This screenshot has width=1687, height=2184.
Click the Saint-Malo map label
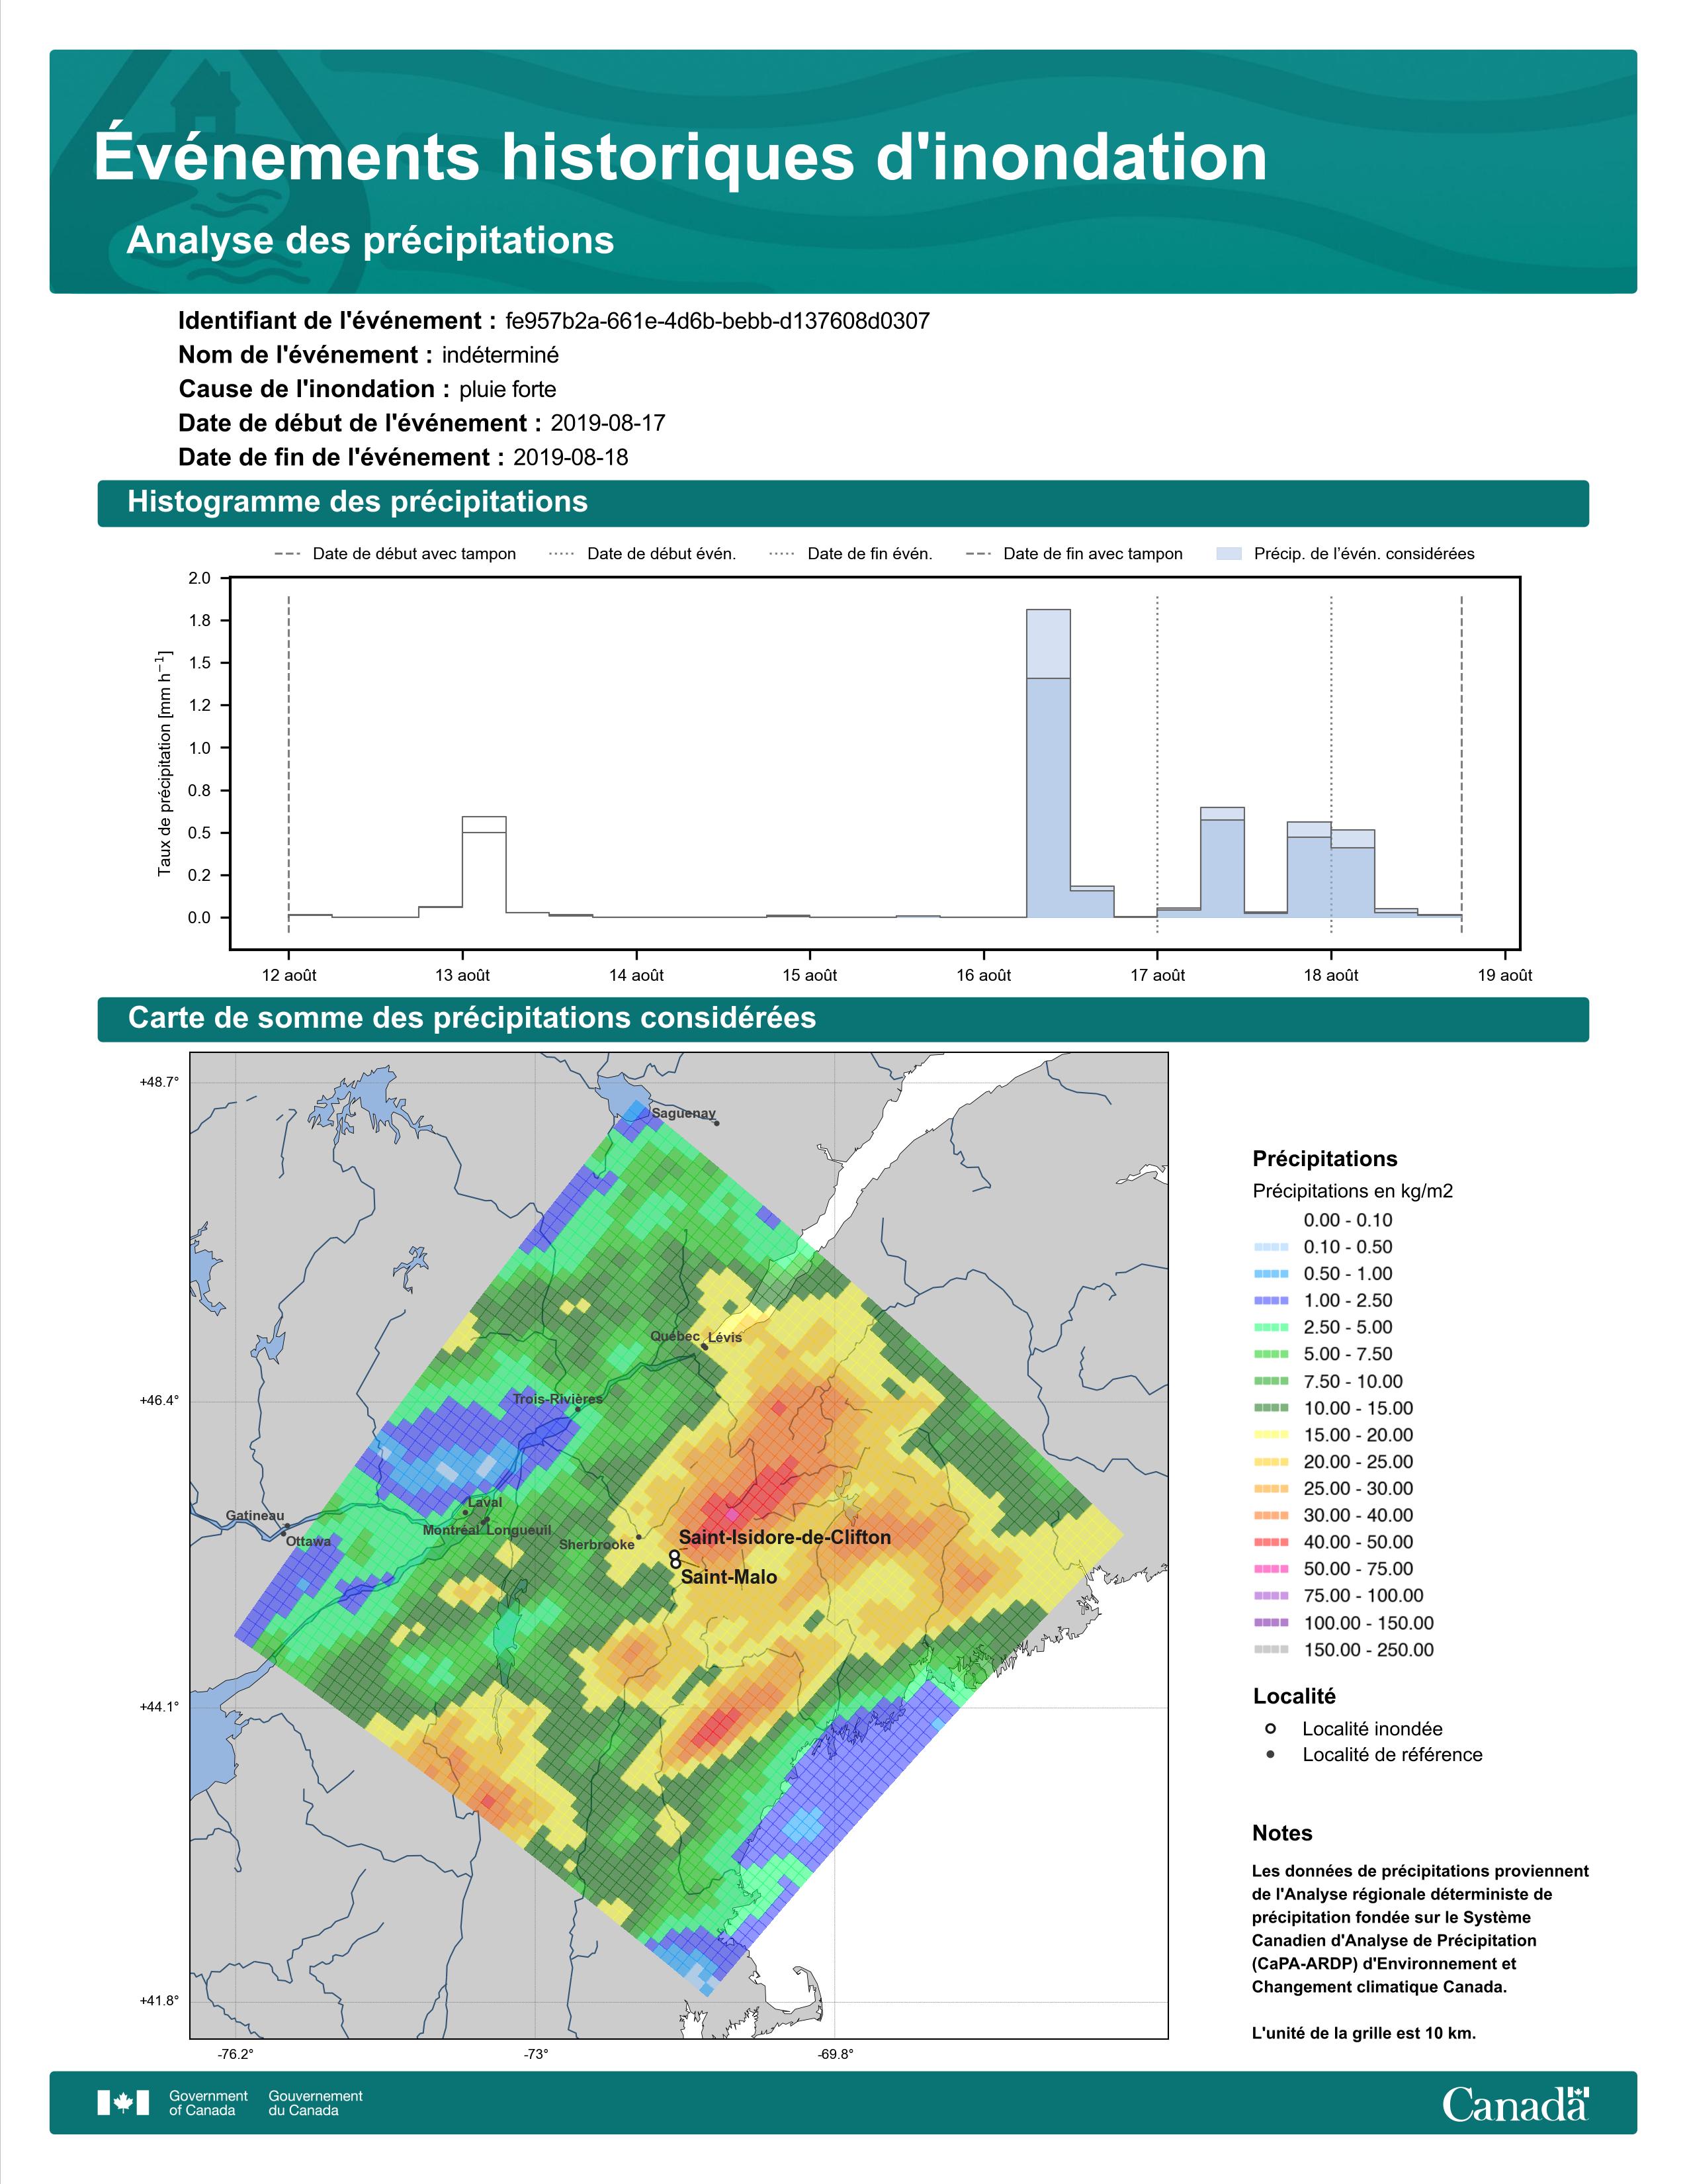(728, 1577)
